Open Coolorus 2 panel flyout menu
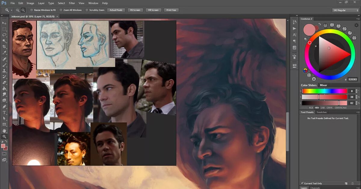 click(357, 19)
